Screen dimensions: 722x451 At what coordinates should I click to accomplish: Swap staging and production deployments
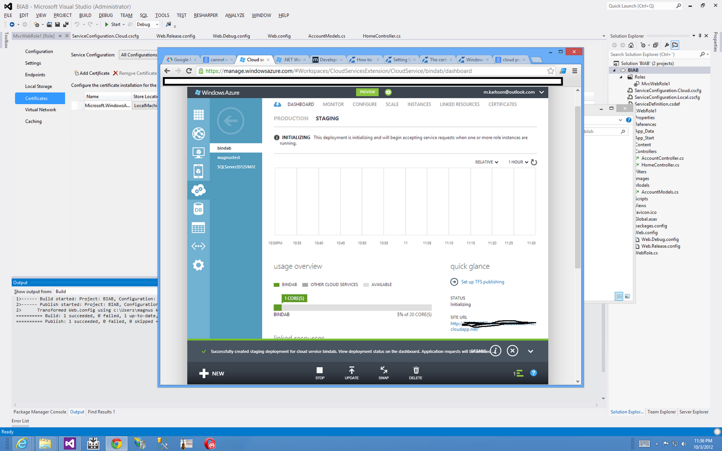[x=384, y=373]
